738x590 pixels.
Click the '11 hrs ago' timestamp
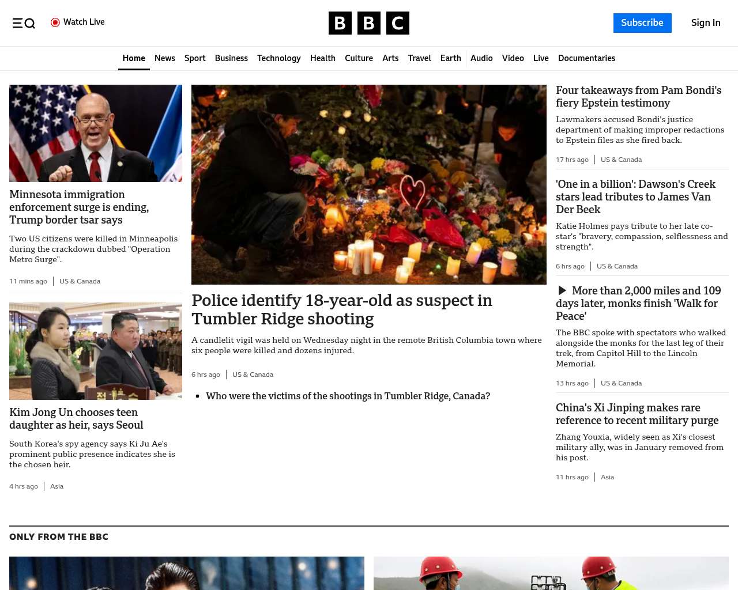point(572,477)
